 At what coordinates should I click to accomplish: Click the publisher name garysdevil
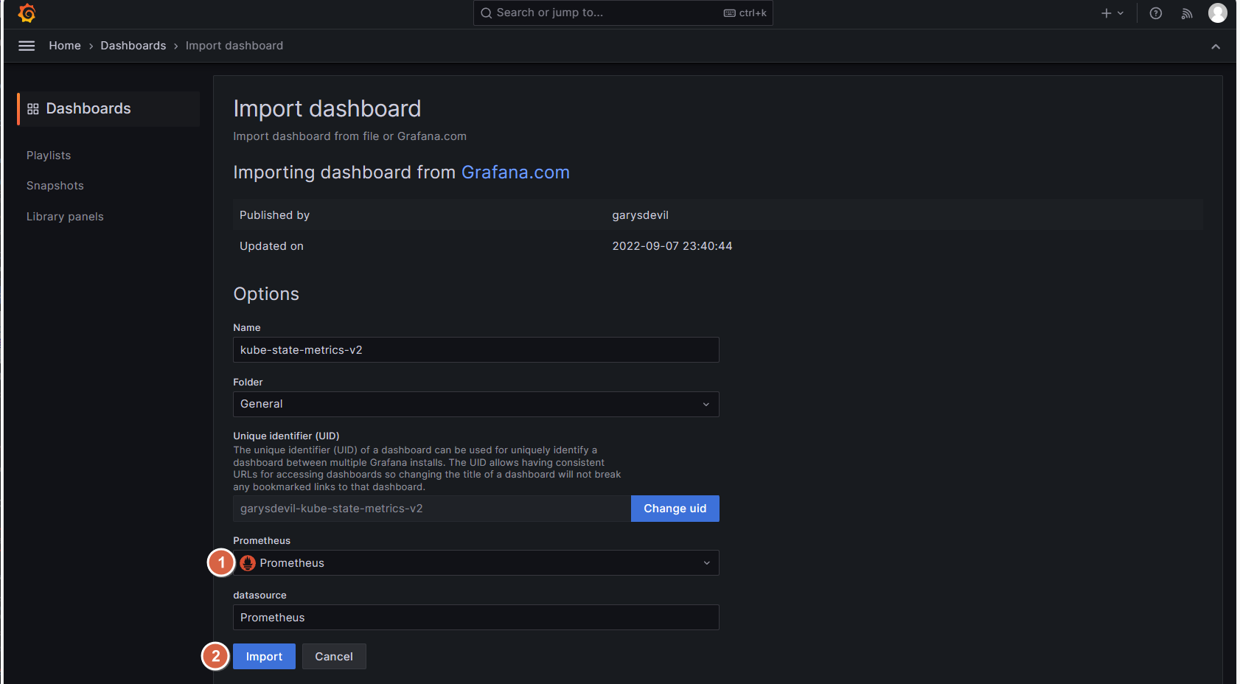coord(641,215)
